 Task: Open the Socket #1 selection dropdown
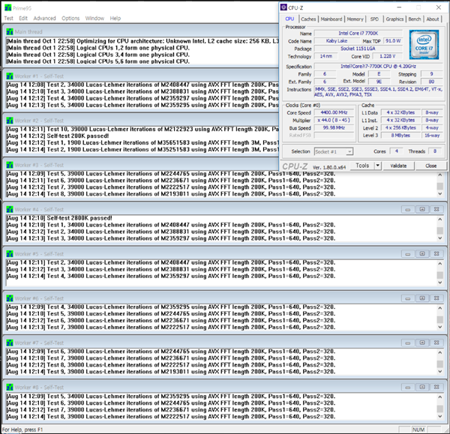[334, 151]
